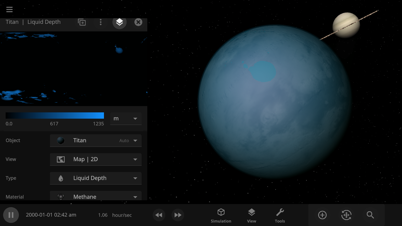Open the hamburger main menu
Image resolution: width=402 pixels, height=226 pixels.
coord(9,9)
